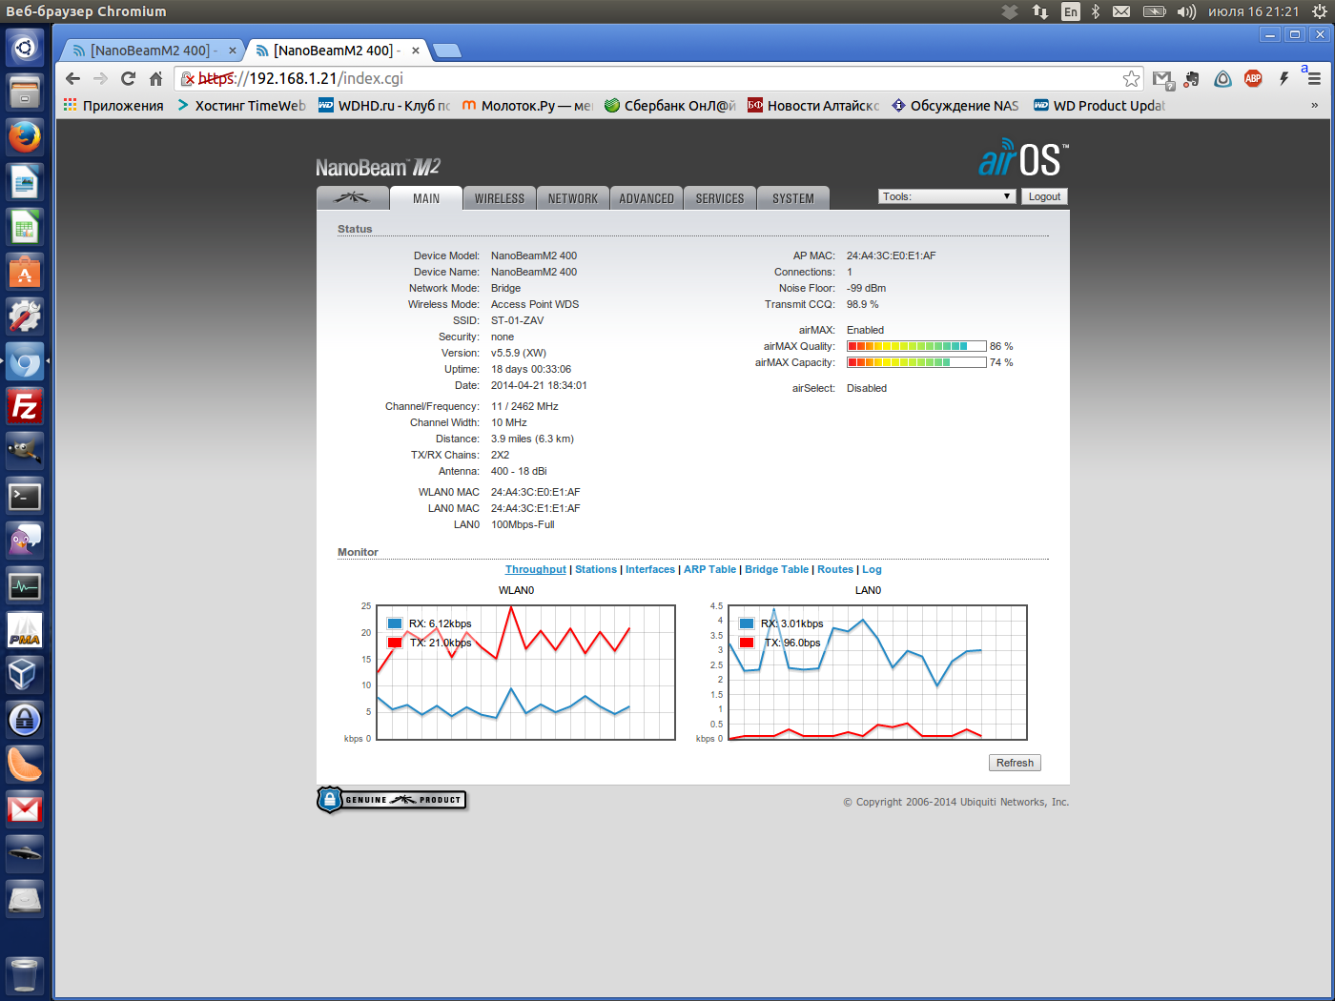Click the airMAX Quality bar
The height and width of the screenshot is (1001, 1335).
[916, 346]
